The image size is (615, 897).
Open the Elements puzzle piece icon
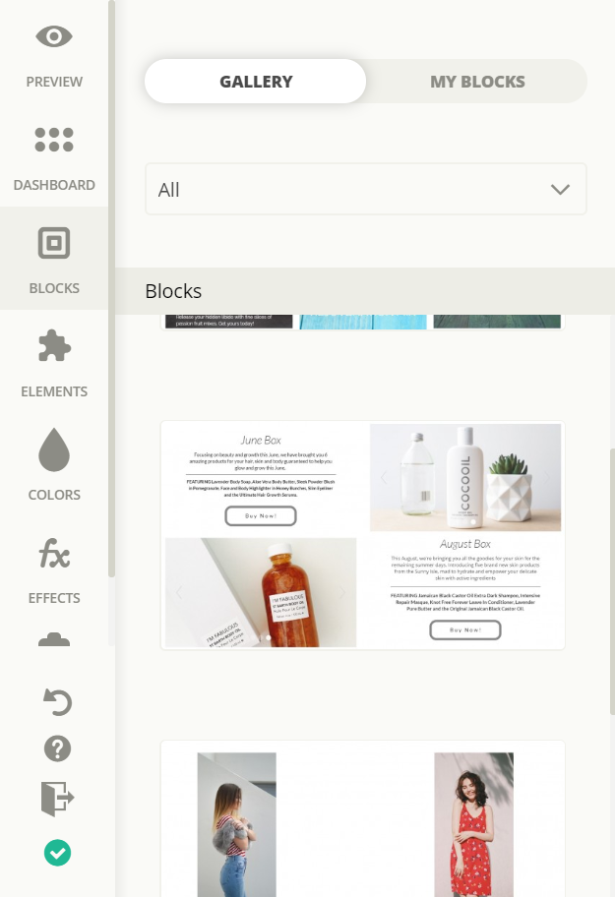click(54, 345)
